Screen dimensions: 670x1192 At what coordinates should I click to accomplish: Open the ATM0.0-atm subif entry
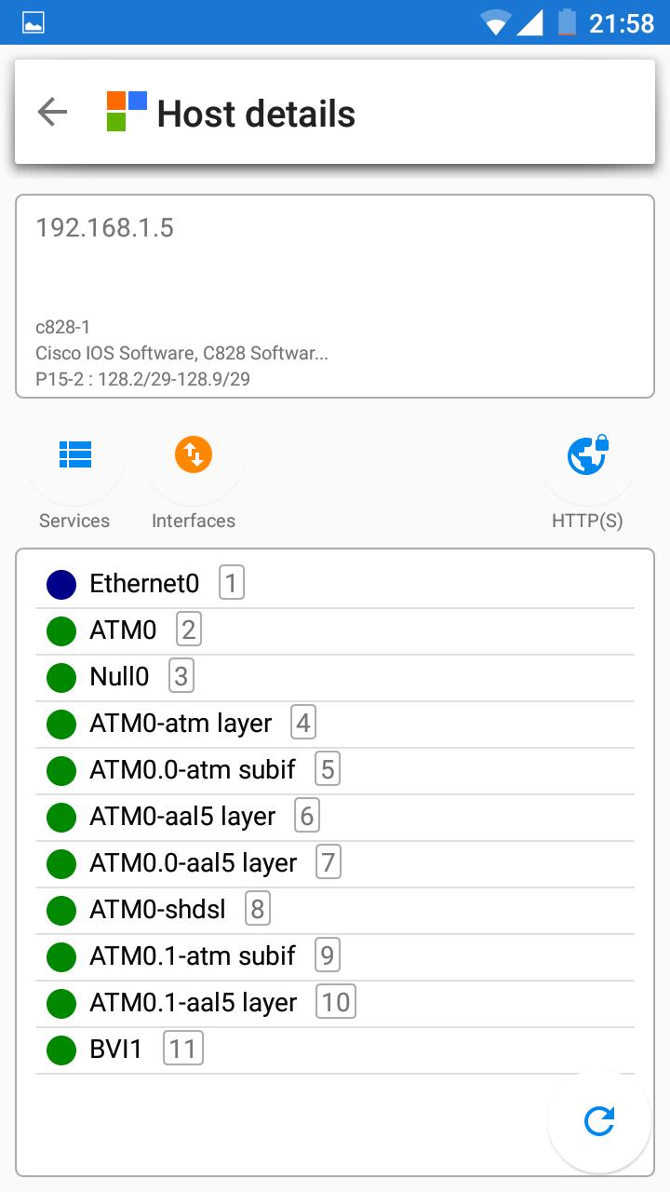tap(335, 771)
